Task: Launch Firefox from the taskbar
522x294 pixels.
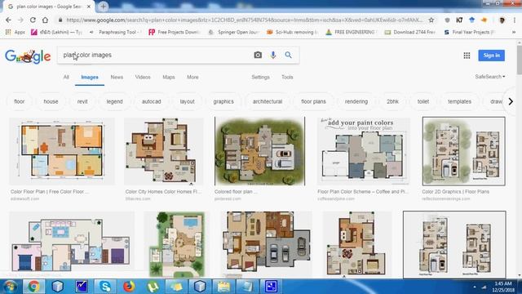Action: [x=129, y=287]
